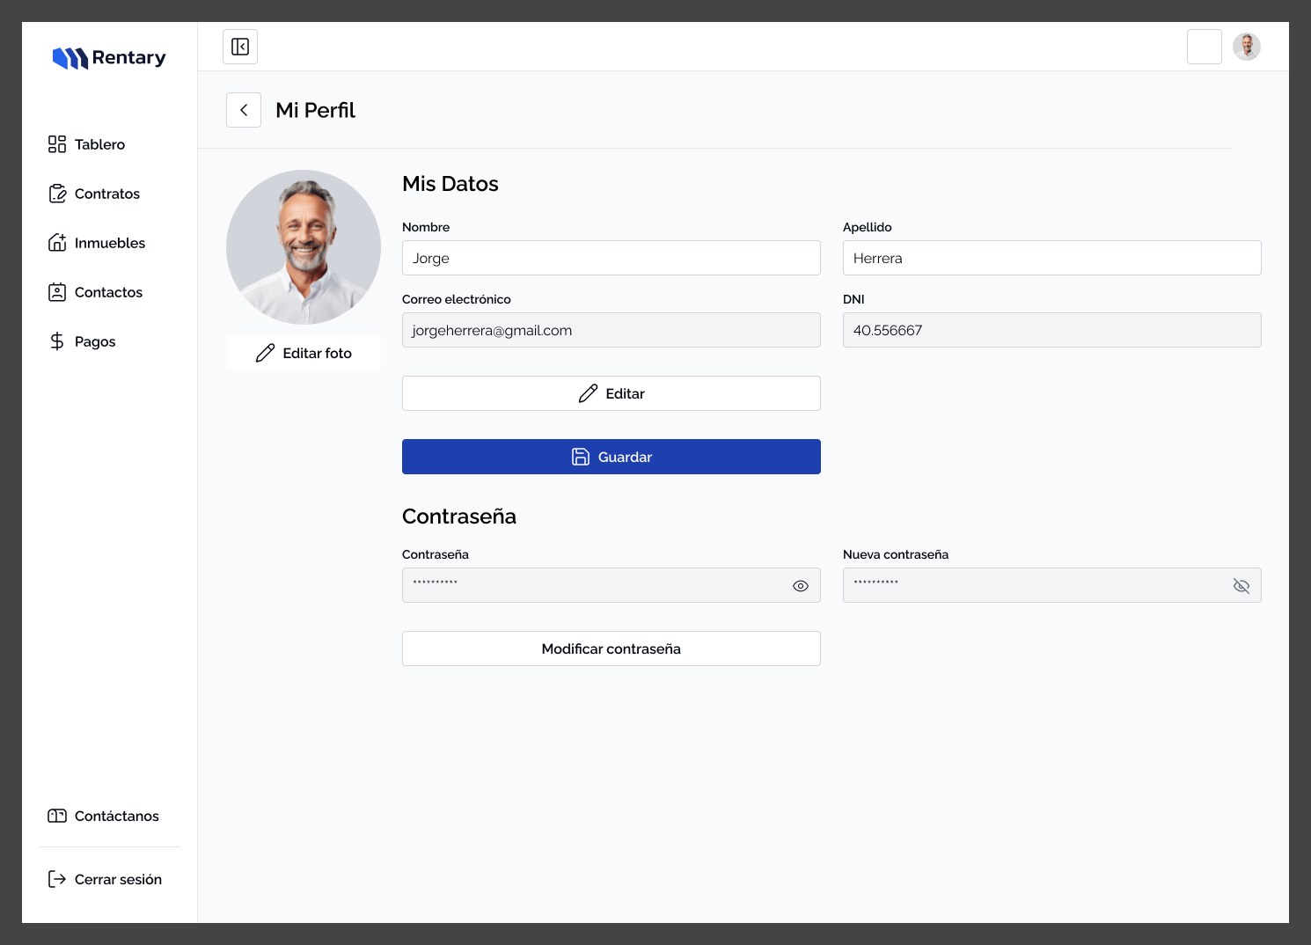Click the Nueva contraseña label
The width and height of the screenshot is (1311, 945).
coord(896,554)
